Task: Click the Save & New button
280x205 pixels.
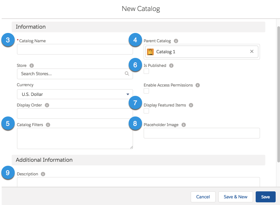Action: [235, 197]
